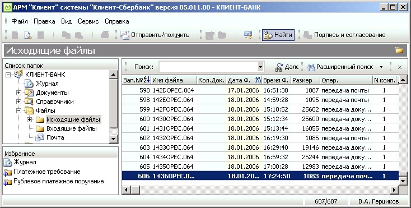Viewport: 411px width, 208px height.
Task: Select Почта in the folder tree
Action: [x=55, y=137]
